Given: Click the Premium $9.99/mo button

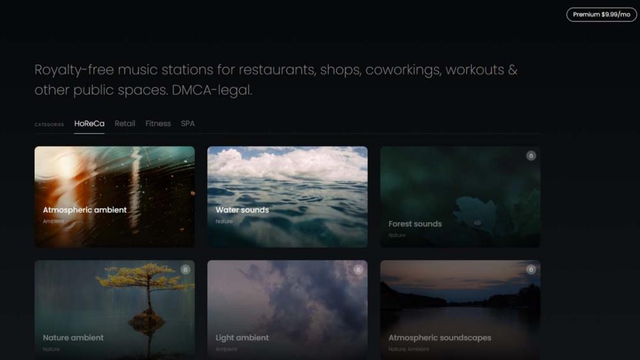Looking at the screenshot, I should click(602, 14).
